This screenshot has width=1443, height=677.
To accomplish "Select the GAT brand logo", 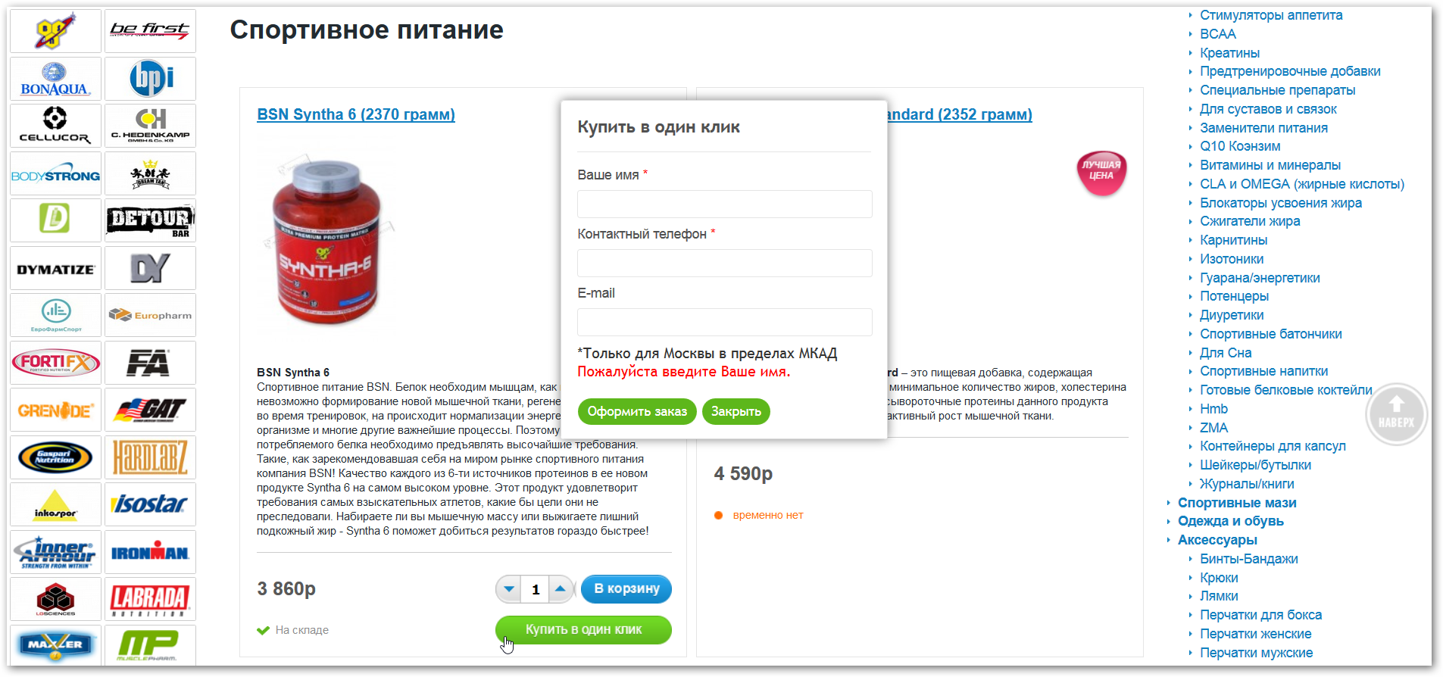I will [150, 410].
